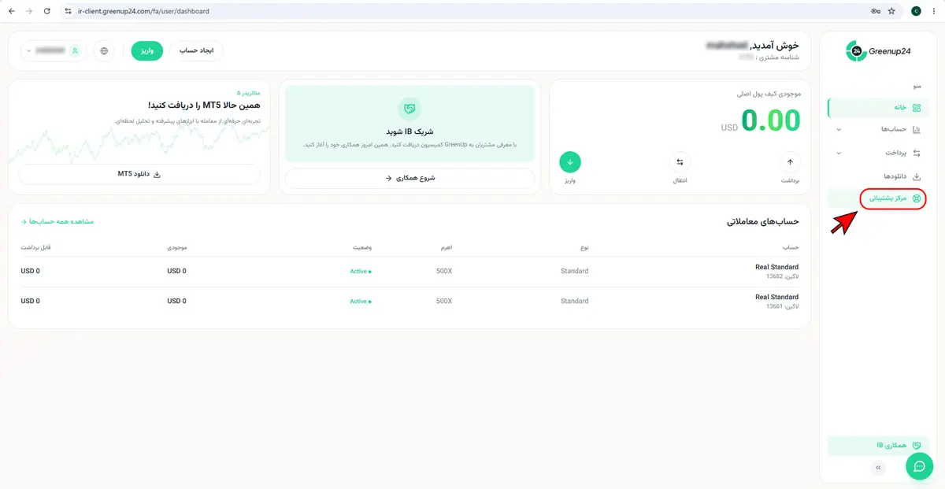Viewport: 945px width, 489px height.
Task: Go back with browser back arrow
Action: click(x=11, y=11)
